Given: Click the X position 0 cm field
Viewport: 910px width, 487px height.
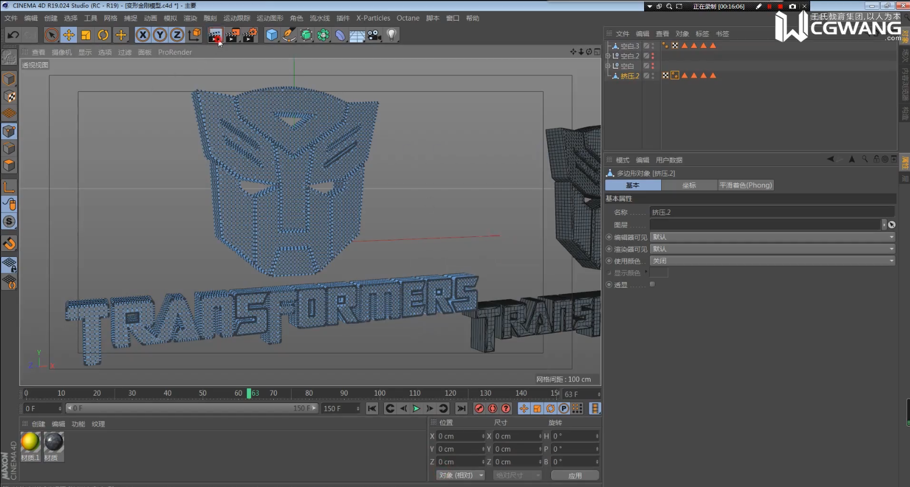Looking at the screenshot, I should click(x=460, y=436).
